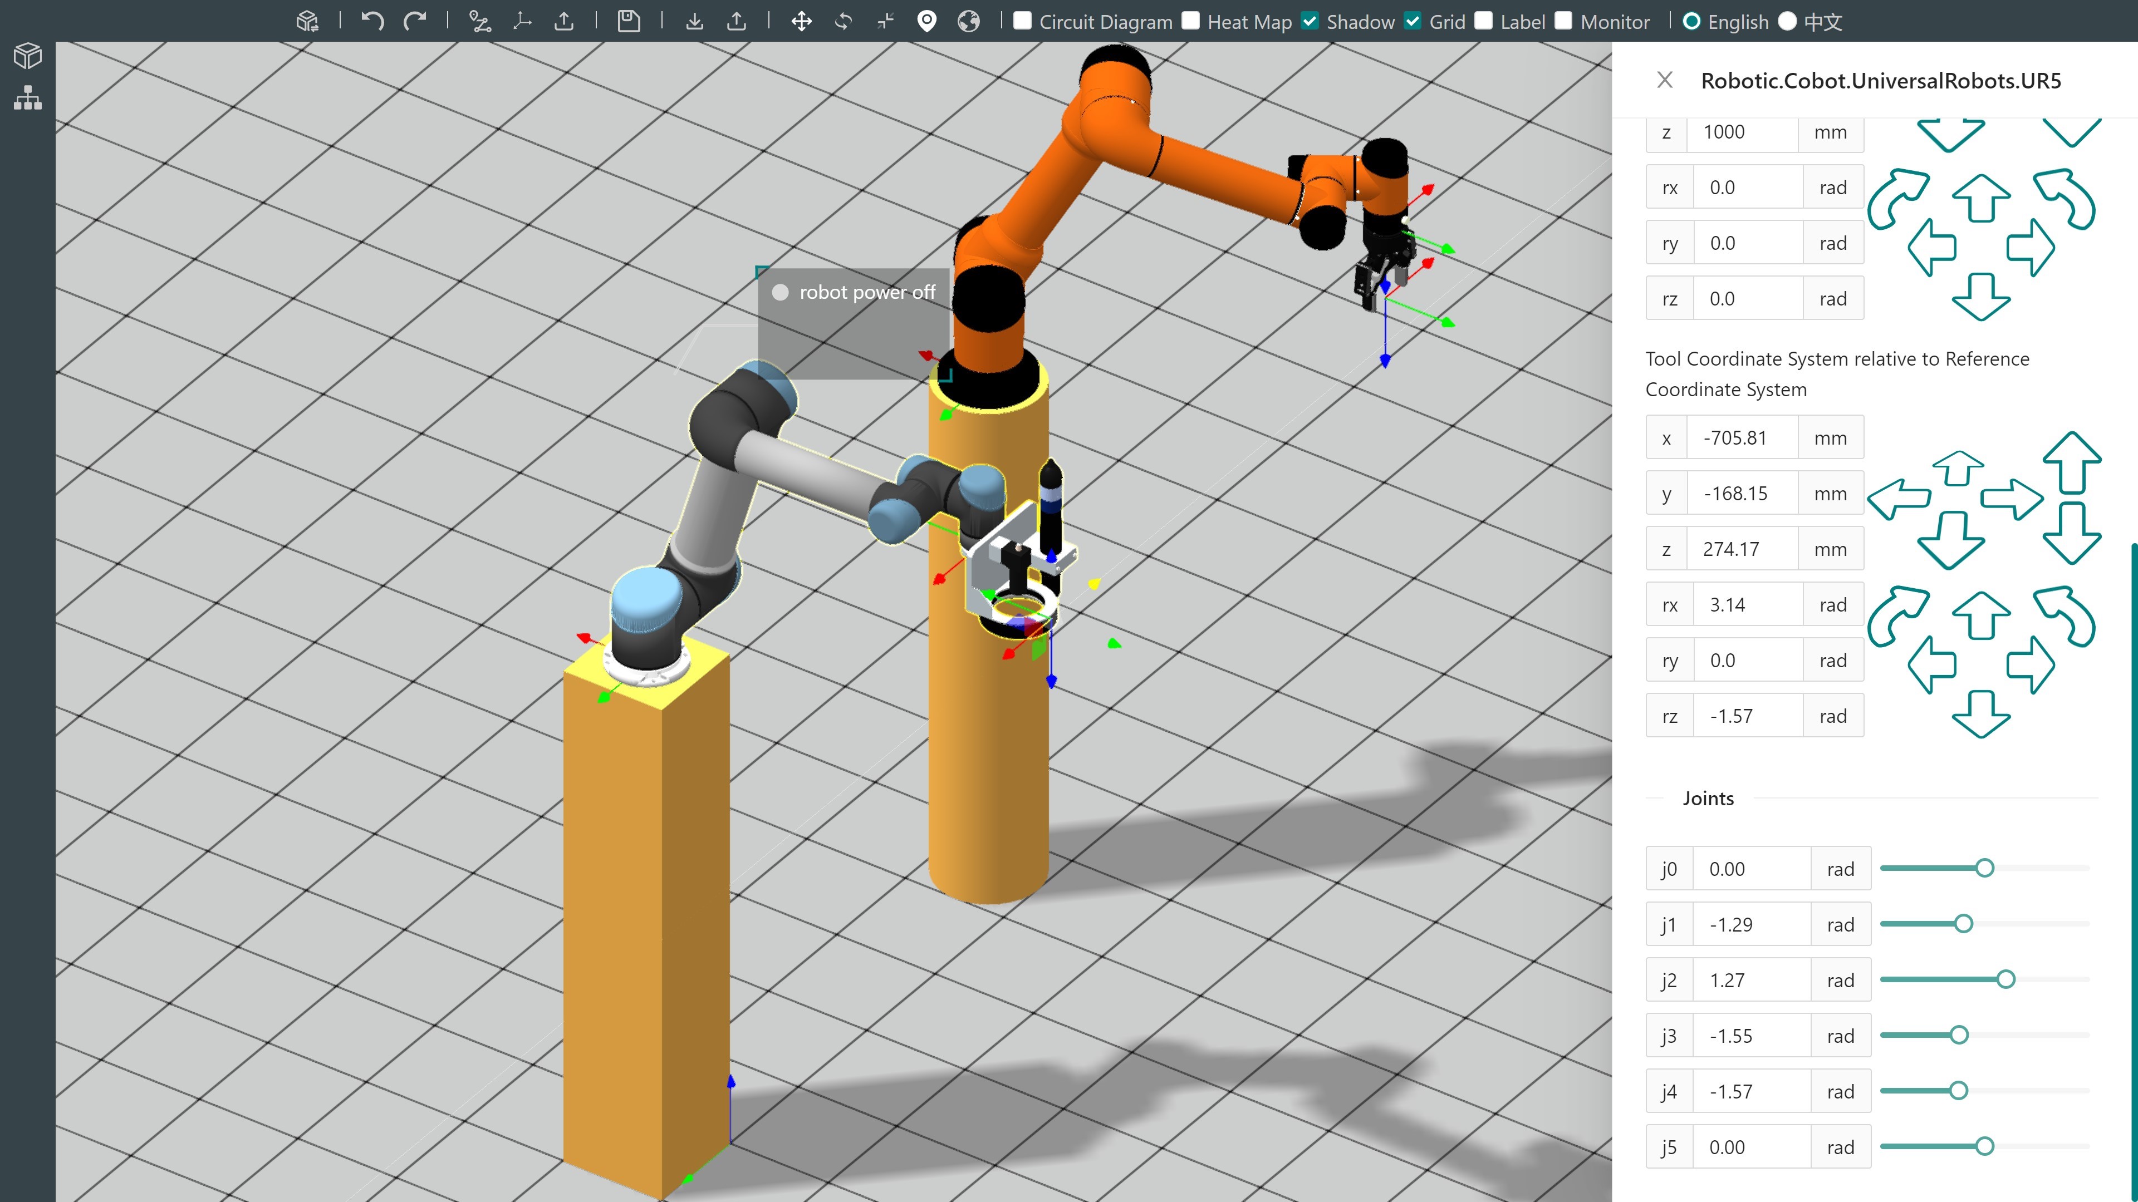The image size is (2138, 1202).
Task: Click the download import icon
Action: click(x=695, y=21)
